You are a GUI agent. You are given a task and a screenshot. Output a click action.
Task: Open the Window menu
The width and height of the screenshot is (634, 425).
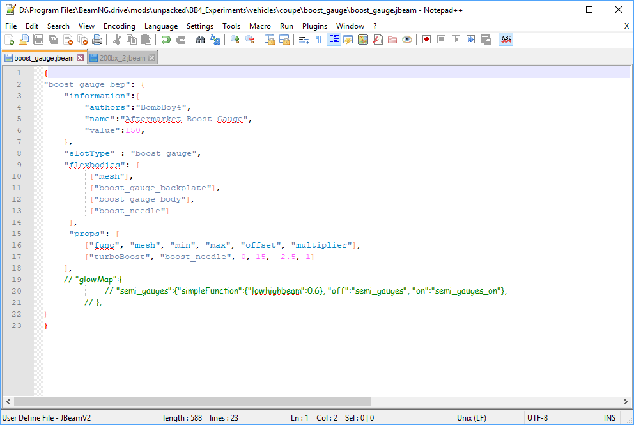(x=350, y=26)
